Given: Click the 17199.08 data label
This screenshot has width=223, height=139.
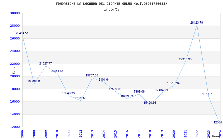Looking at the screenshot, I should (138, 91).
